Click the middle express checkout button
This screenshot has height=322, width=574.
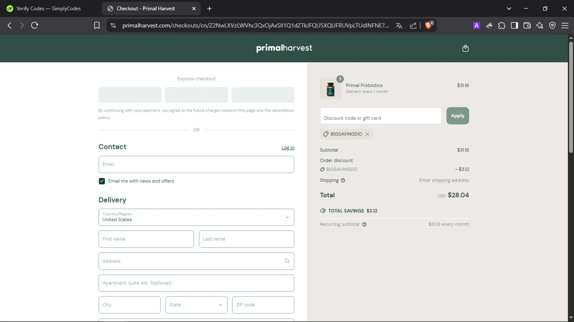[196, 95]
